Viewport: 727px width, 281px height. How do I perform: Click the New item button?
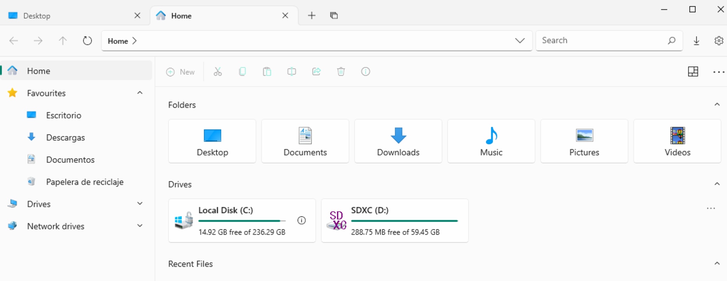click(181, 72)
